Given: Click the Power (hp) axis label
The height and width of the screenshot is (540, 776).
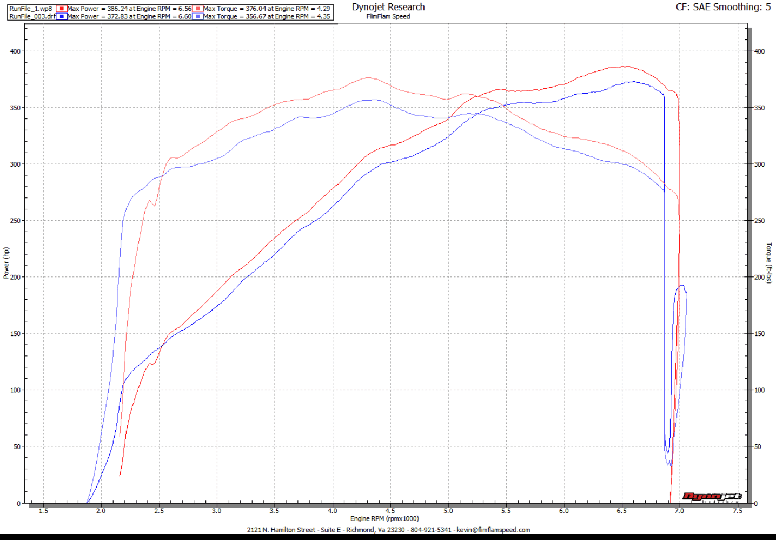Looking at the screenshot, I should (x=6, y=263).
